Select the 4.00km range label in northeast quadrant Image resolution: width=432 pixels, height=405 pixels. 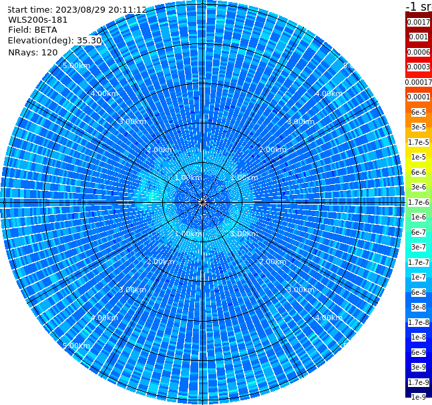pyautogui.click(x=329, y=93)
